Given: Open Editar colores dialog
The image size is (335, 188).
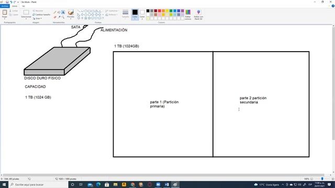Looking at the screenshot, I should [x=188, y=15].
